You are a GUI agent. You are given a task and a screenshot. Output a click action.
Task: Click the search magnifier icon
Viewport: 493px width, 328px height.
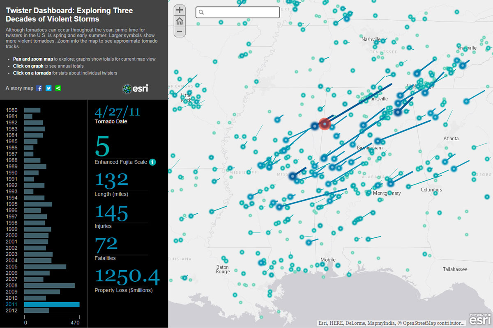pyautogui.click(x=201, y=12)
